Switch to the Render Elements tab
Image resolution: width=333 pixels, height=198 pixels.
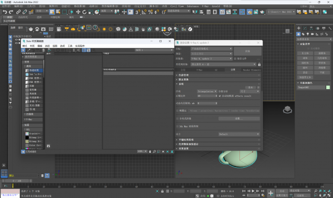252,70
